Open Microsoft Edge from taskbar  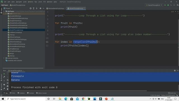tap(66, 99)
